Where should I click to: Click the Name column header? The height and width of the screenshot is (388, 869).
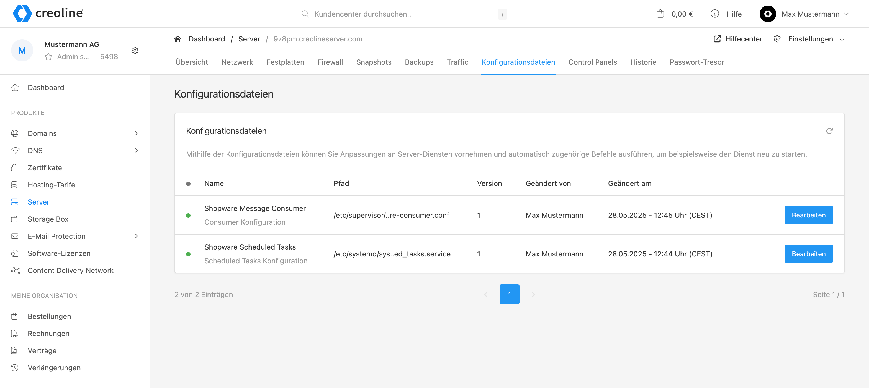pos(214,183)
